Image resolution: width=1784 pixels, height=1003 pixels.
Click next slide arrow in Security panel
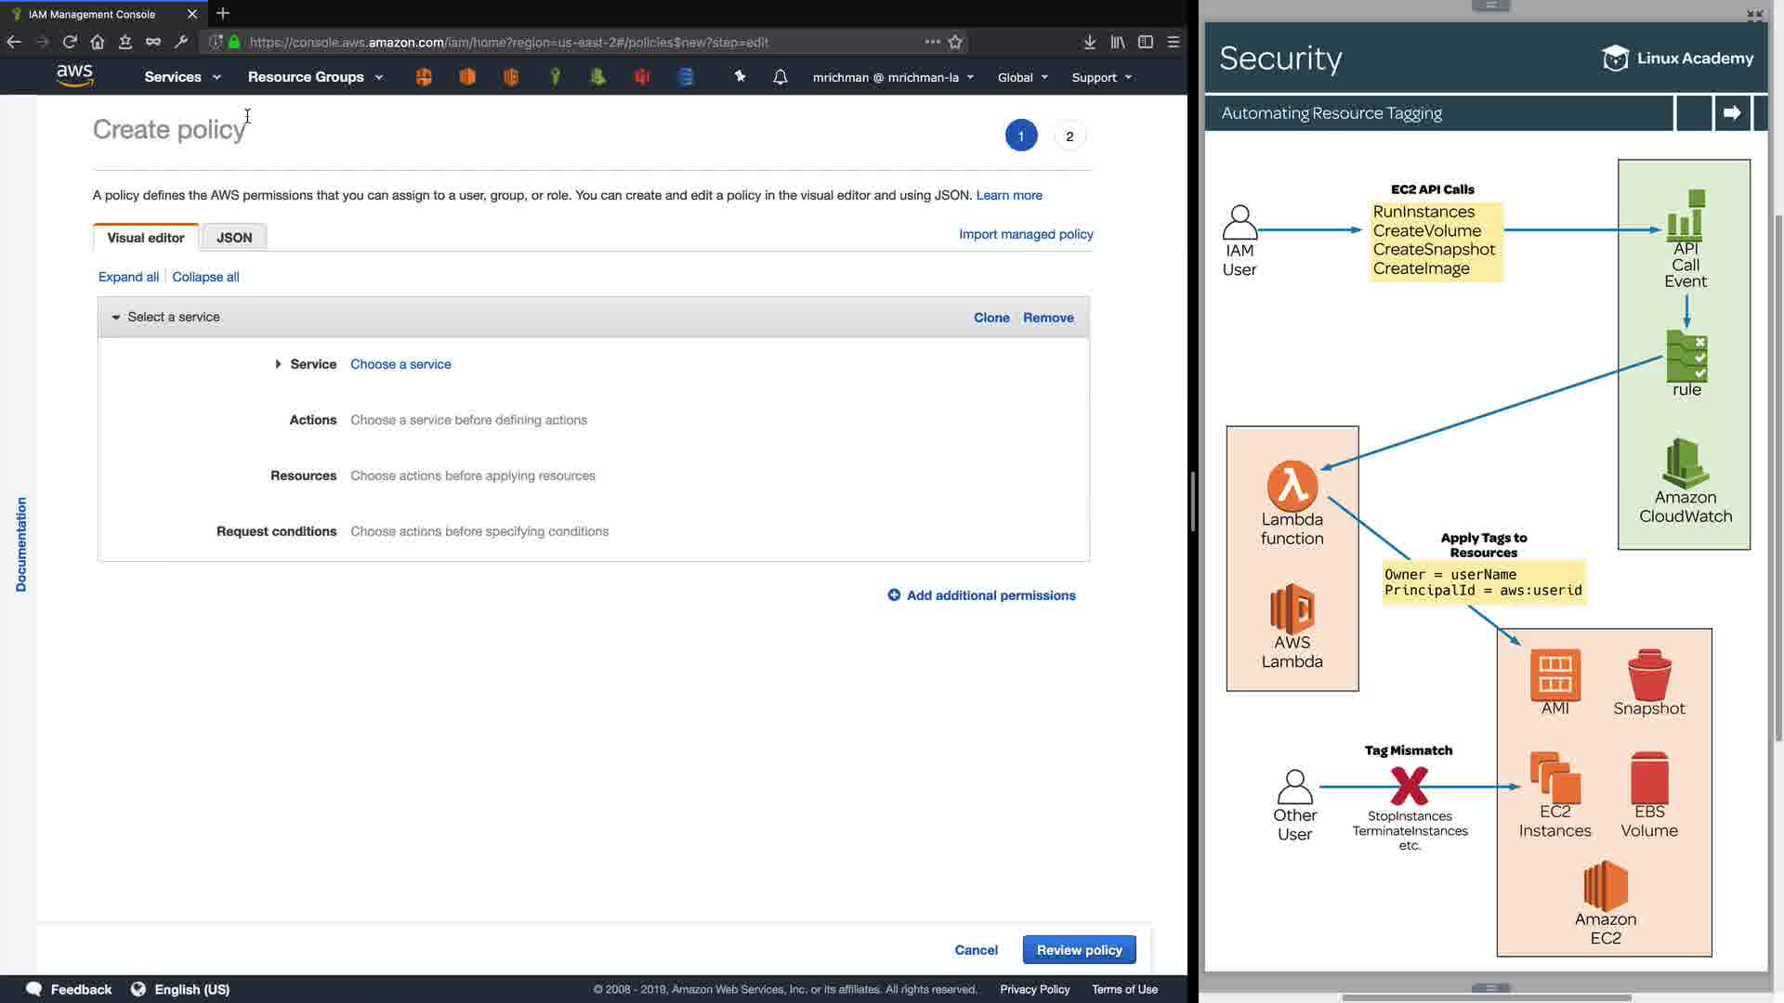tap(1732, 113)
